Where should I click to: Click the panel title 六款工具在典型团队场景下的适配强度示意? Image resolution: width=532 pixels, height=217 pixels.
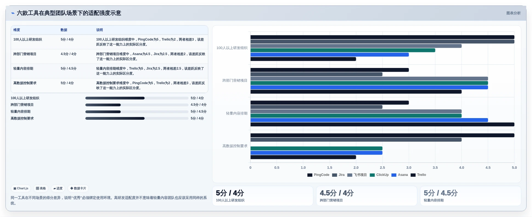pos(69,13)
